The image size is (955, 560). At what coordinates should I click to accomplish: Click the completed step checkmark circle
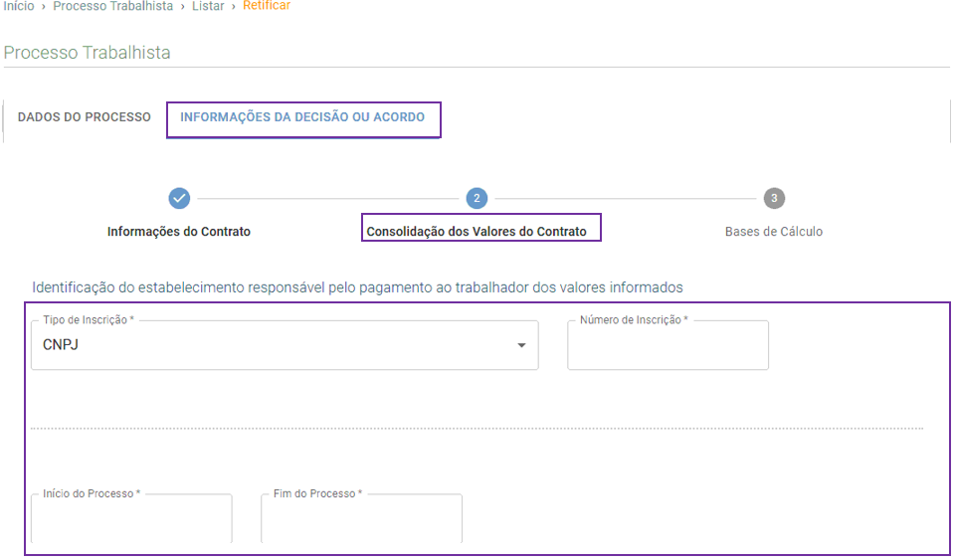pyautogui.click(x=179, y=198)
